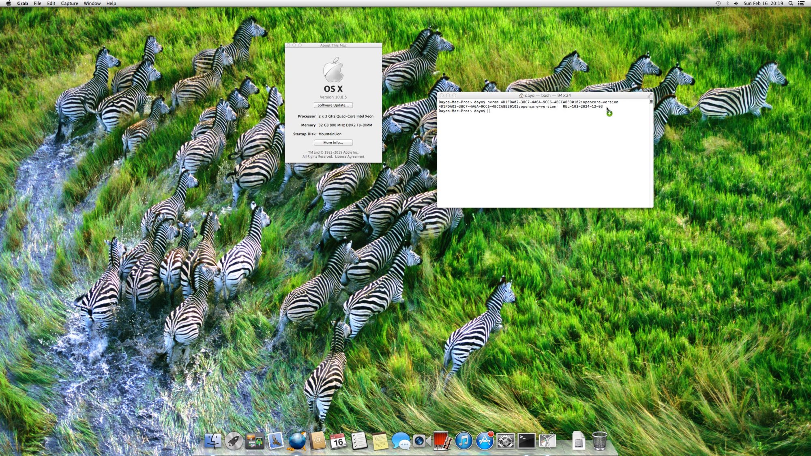This screenshot has height=456, width=811.
Task: Open iTunes from the Dock
Action: (x=463, y=441)
